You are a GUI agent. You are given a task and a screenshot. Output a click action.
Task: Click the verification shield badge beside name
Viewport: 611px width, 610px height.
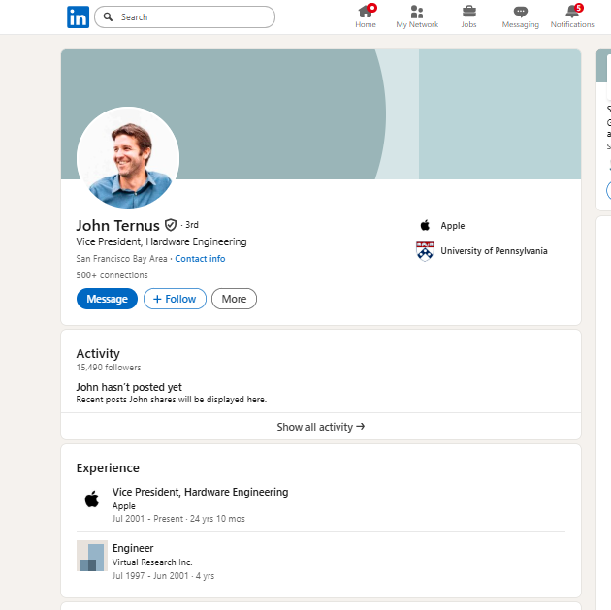click(171, 225)
